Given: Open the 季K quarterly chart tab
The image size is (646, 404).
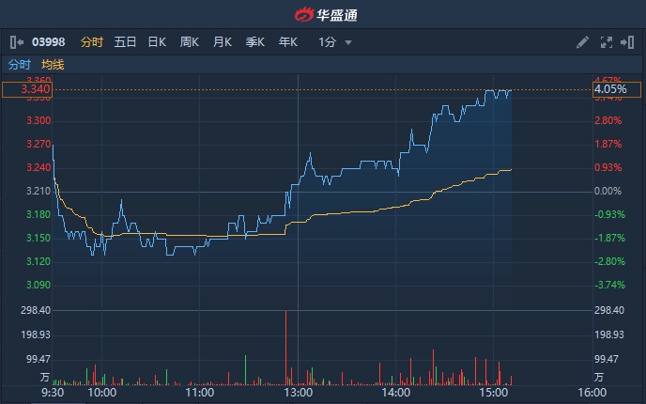Looking at the screenshot, I should pos(254,42).
